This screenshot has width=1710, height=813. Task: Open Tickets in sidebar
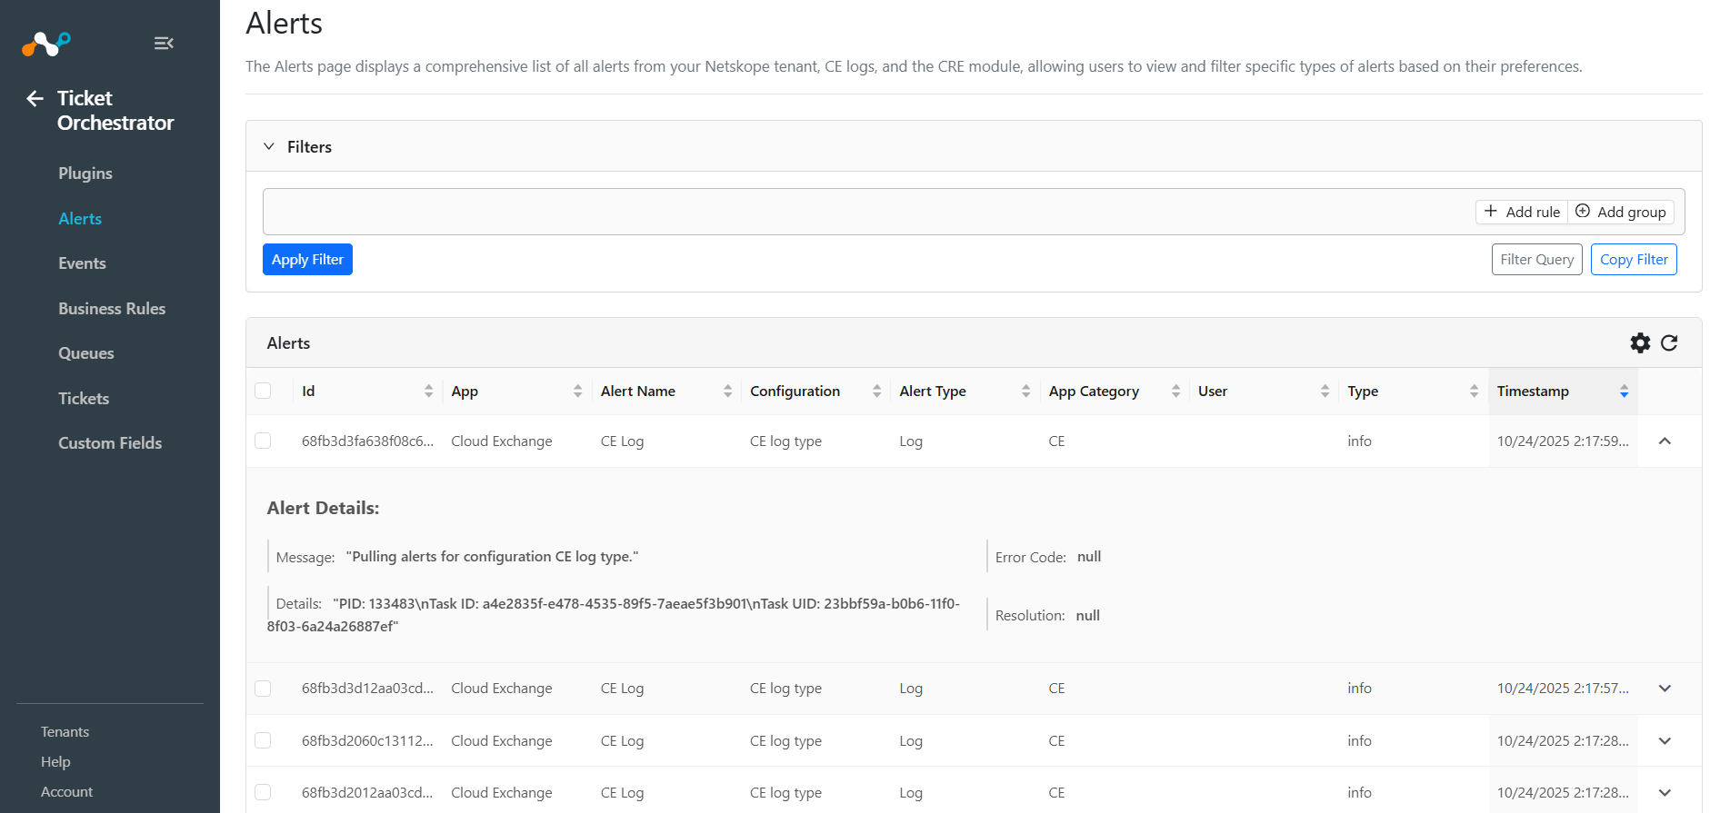coord(84,399)
